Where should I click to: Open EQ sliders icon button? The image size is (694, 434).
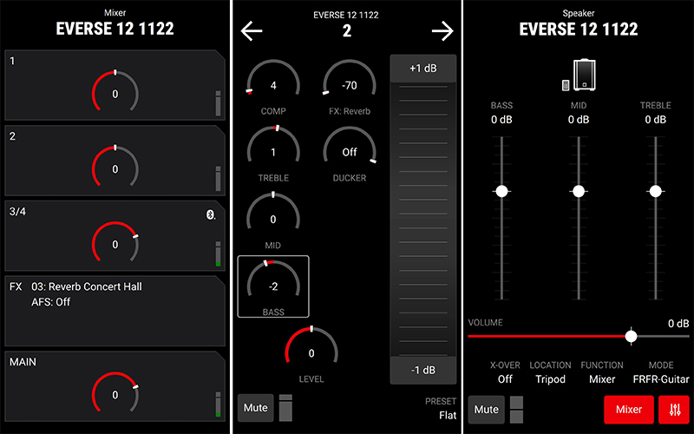click(x=675, y=410)
